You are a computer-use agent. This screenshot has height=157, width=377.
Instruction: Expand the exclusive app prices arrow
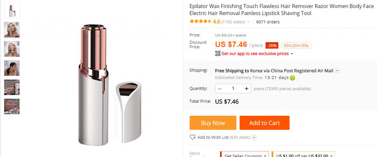click(292, 54)
